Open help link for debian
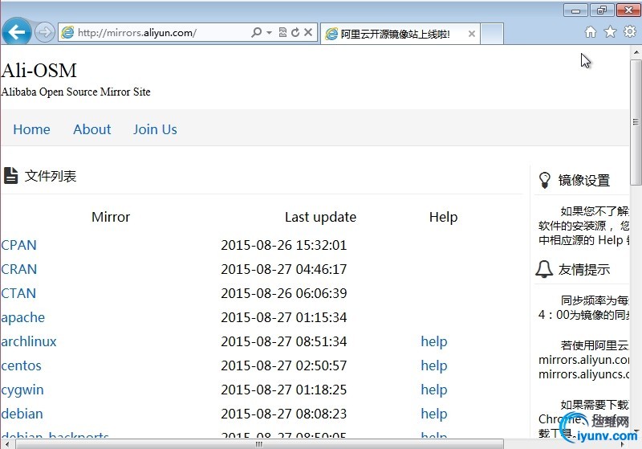 pyautogui.click(x=434, y=414)
